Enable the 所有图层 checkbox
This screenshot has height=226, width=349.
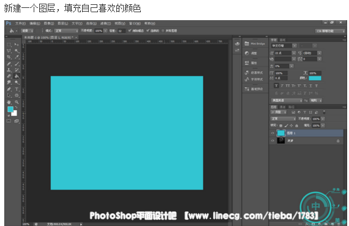click(163, 31)
